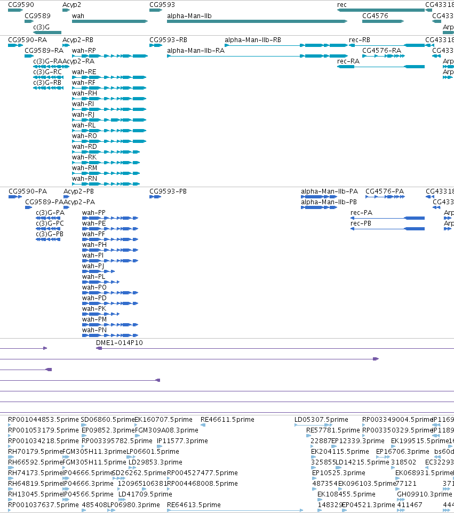
Task: Select EST RH70179.5prime label
Action: pyautogui.click(x=35, y=452)
